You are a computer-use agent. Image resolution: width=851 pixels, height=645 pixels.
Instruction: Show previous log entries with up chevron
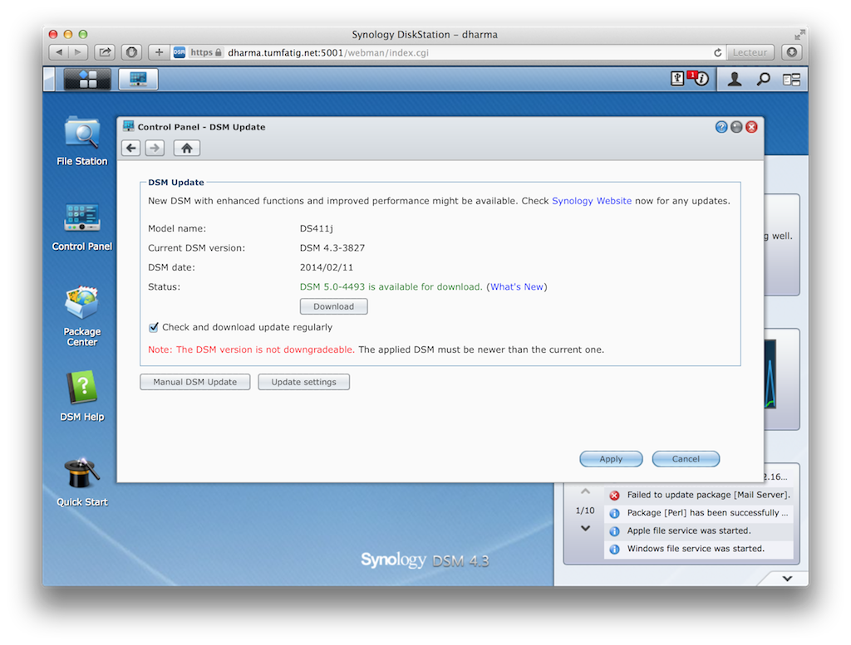(x=585, y=491)
